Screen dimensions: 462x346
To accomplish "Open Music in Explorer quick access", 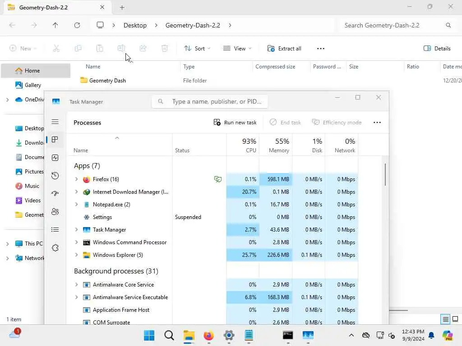I will (x=27, y=186).
